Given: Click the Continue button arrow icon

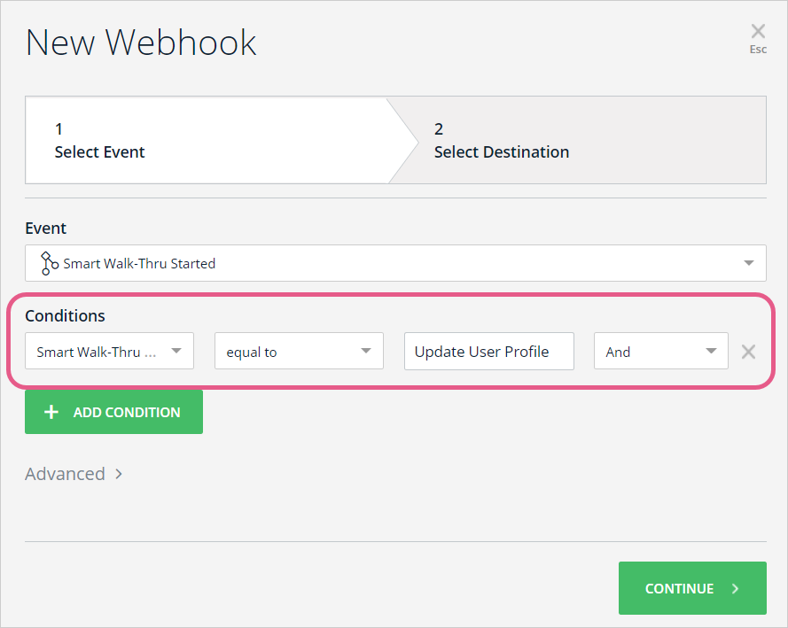Looking at the screenshot, I should [735, 588].
